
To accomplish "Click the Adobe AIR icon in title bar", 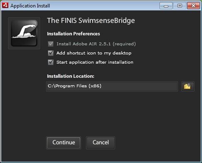I will tap(5, 5).
